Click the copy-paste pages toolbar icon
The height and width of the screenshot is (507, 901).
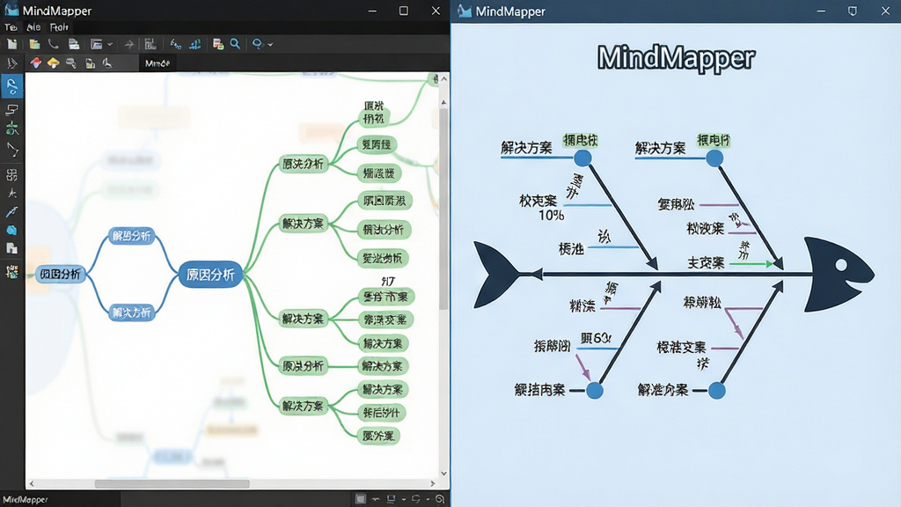coord(218,44)
